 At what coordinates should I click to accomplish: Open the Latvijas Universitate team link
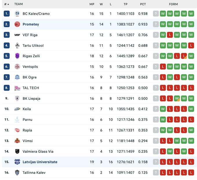click(40, 162)
